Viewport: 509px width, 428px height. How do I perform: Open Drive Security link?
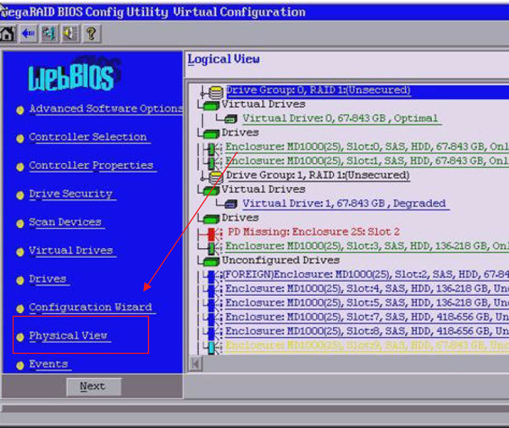(x=71, y=194)
